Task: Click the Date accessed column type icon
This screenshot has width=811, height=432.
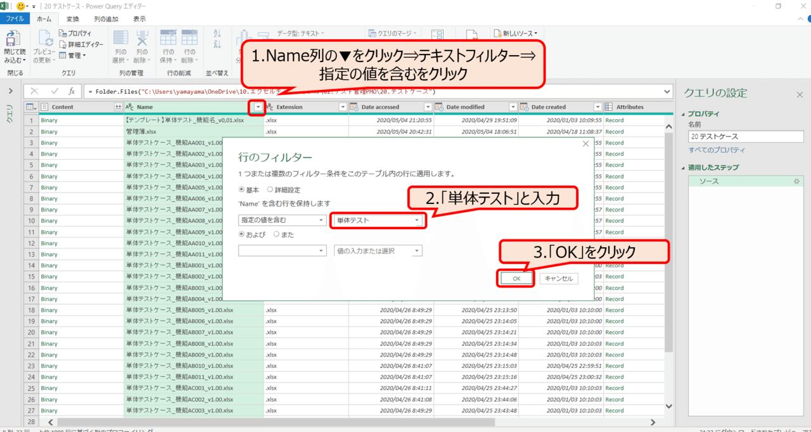Action: tap(354, 107)
